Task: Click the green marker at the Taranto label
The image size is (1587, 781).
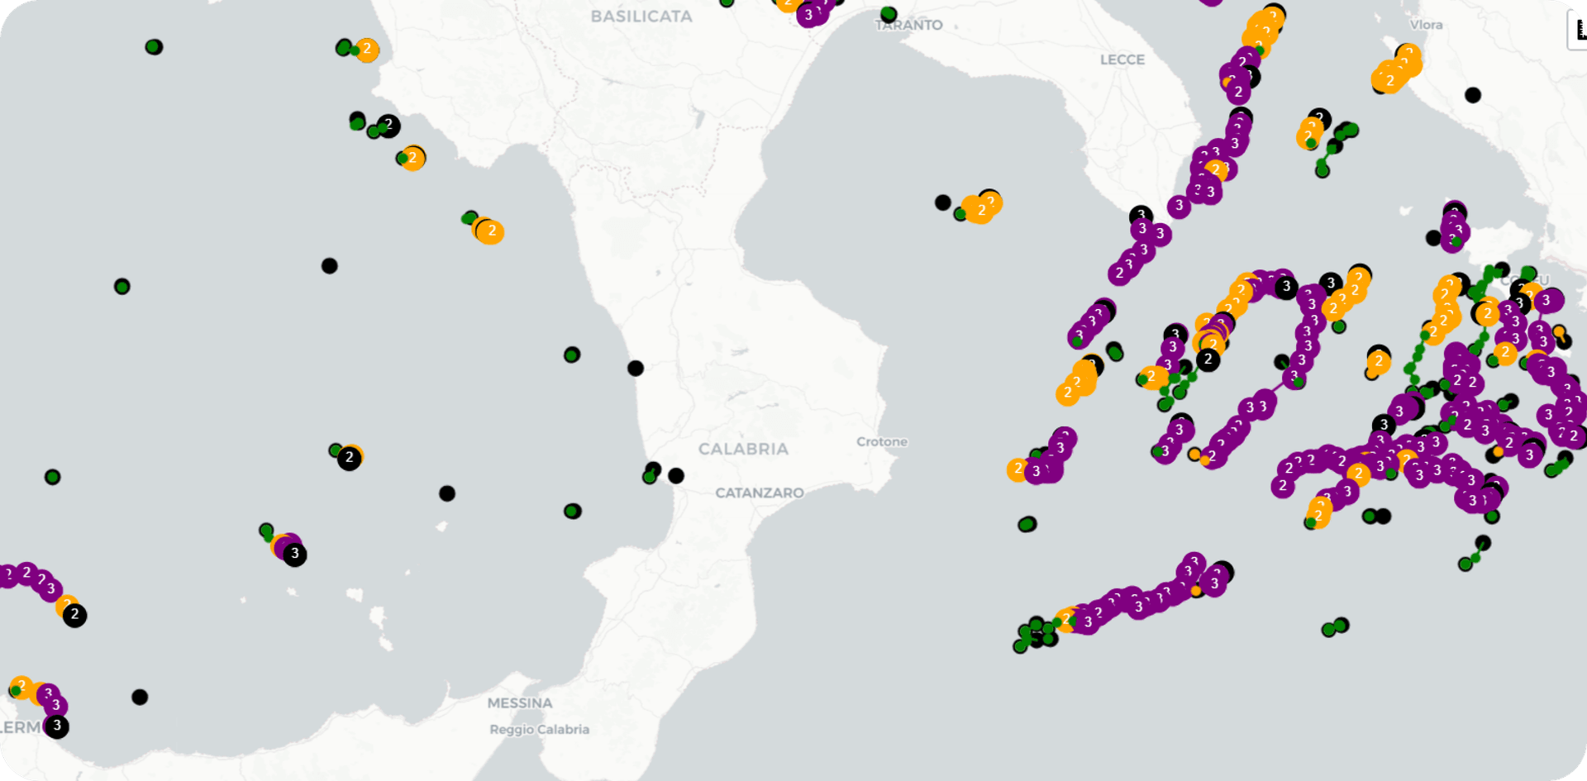Action: [x=889, y=14]
